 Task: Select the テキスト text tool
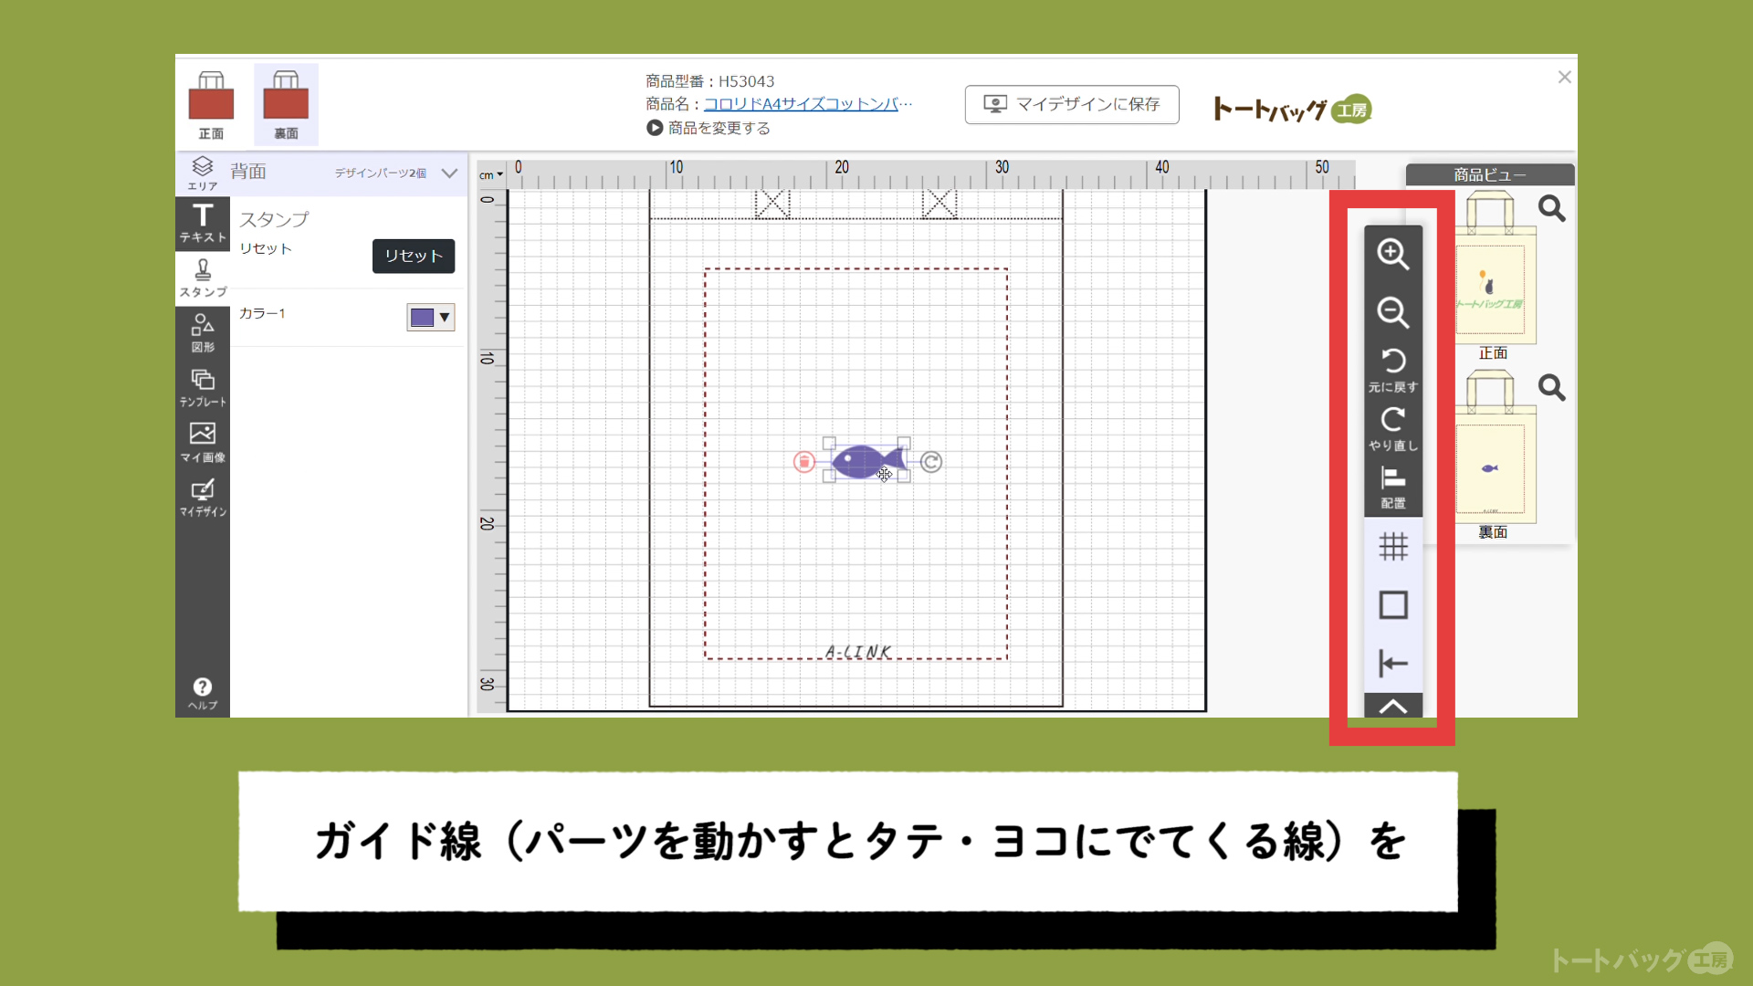[203, 223]
